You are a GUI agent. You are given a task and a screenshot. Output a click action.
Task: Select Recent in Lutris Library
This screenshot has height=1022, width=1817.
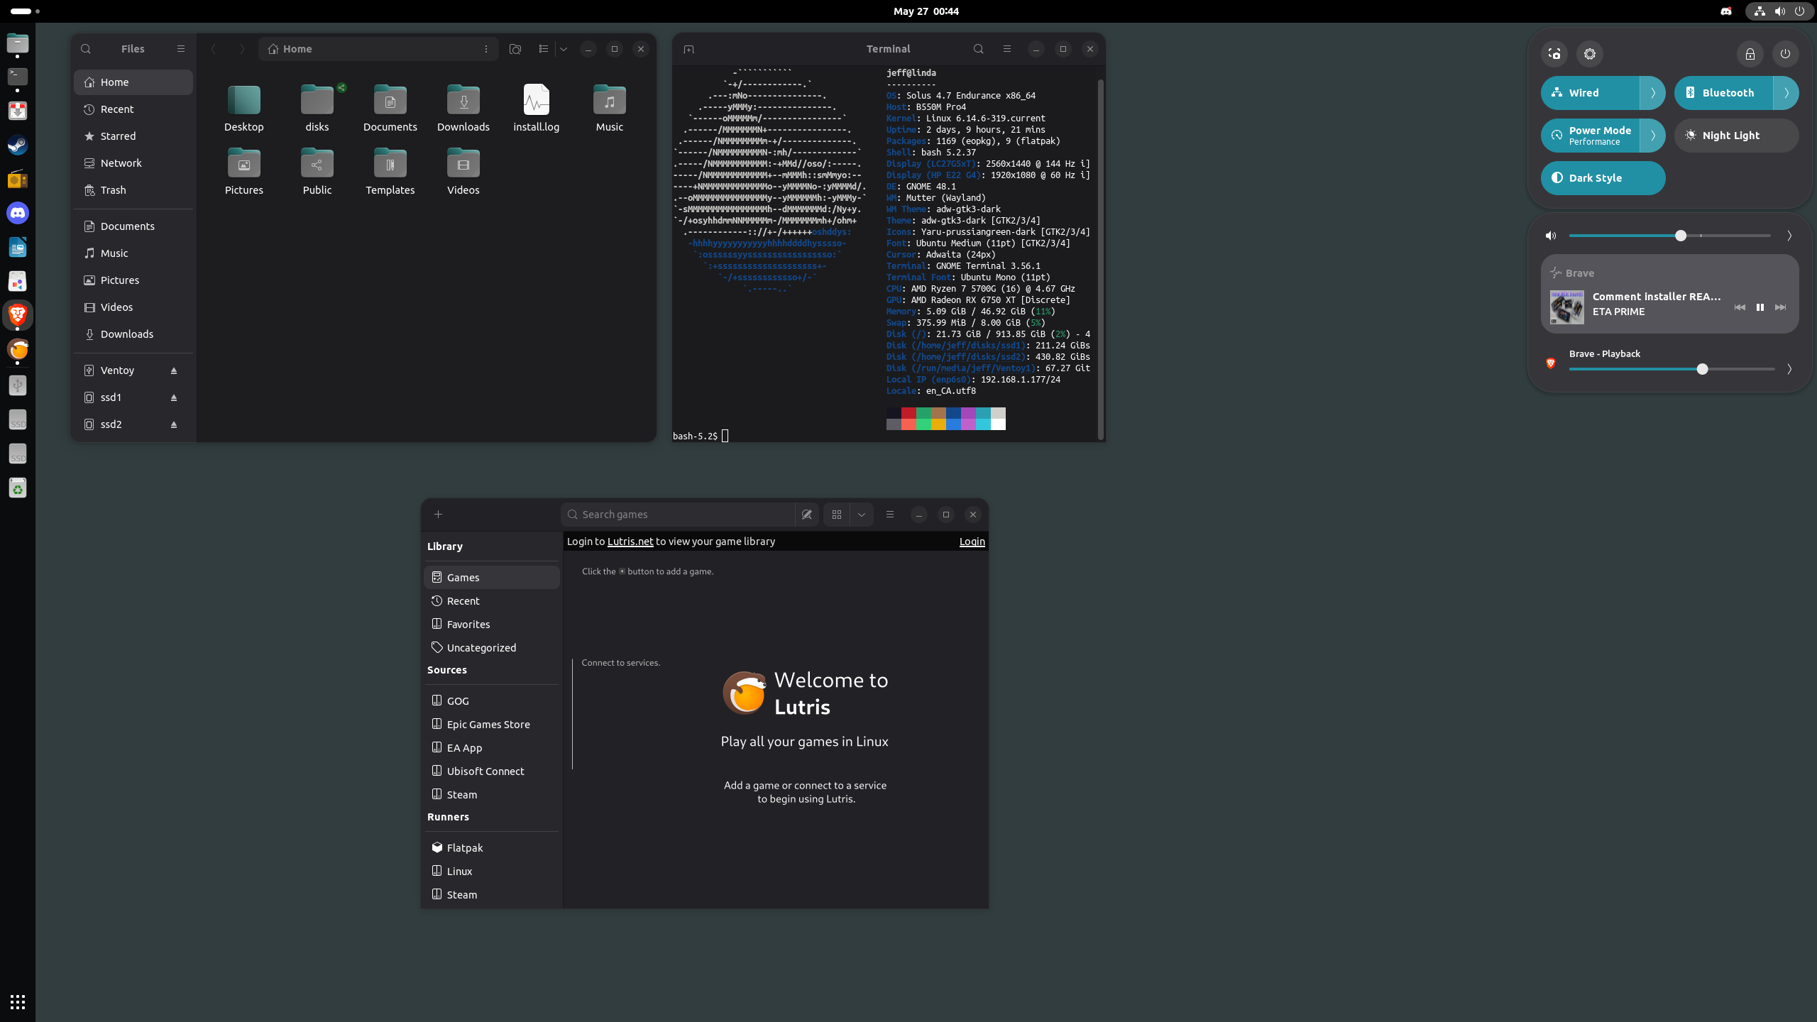tap(492, 601)
